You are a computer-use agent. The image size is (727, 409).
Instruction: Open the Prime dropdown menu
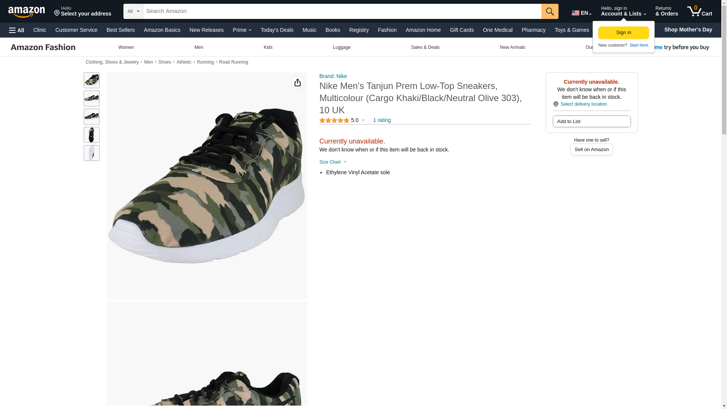(242, 30)
